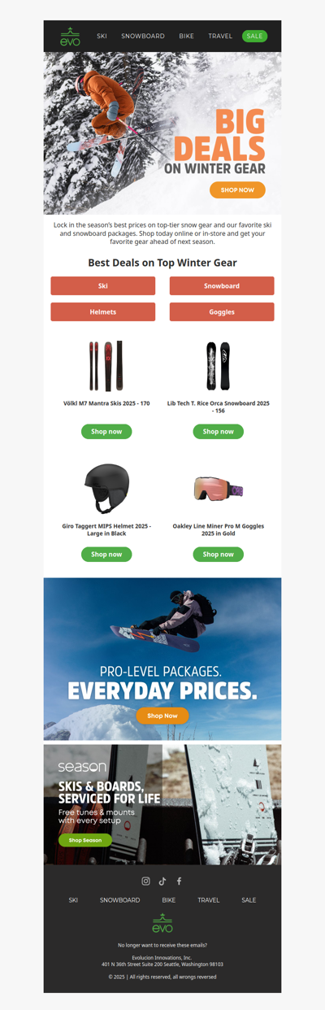Image resolution: width=325 pixels, height=1010 pixels.
Task: Open BIKE link in footer navigation
Action: click(169, 900)
